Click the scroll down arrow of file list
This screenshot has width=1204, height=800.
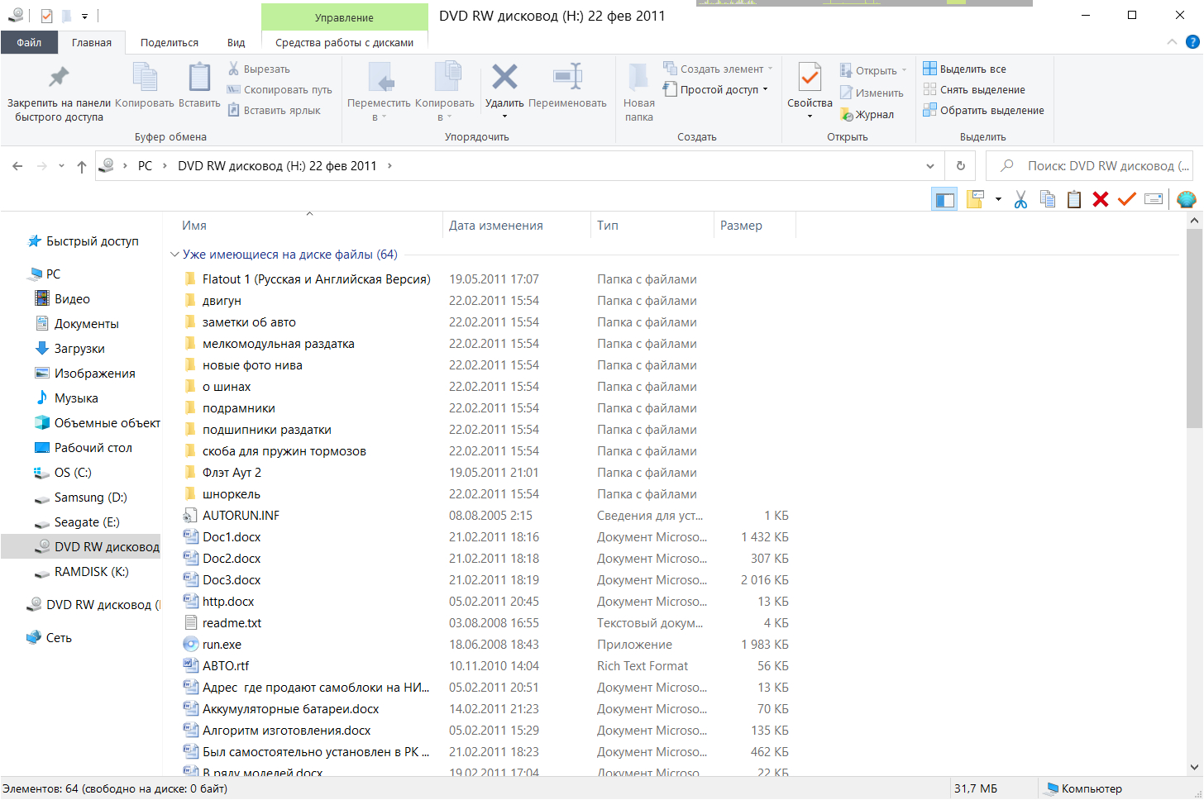[x=1194, y=767]
